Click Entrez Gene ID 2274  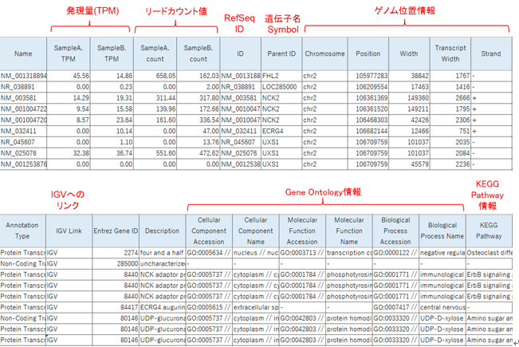pyautogui.click(x=116, y=253)
